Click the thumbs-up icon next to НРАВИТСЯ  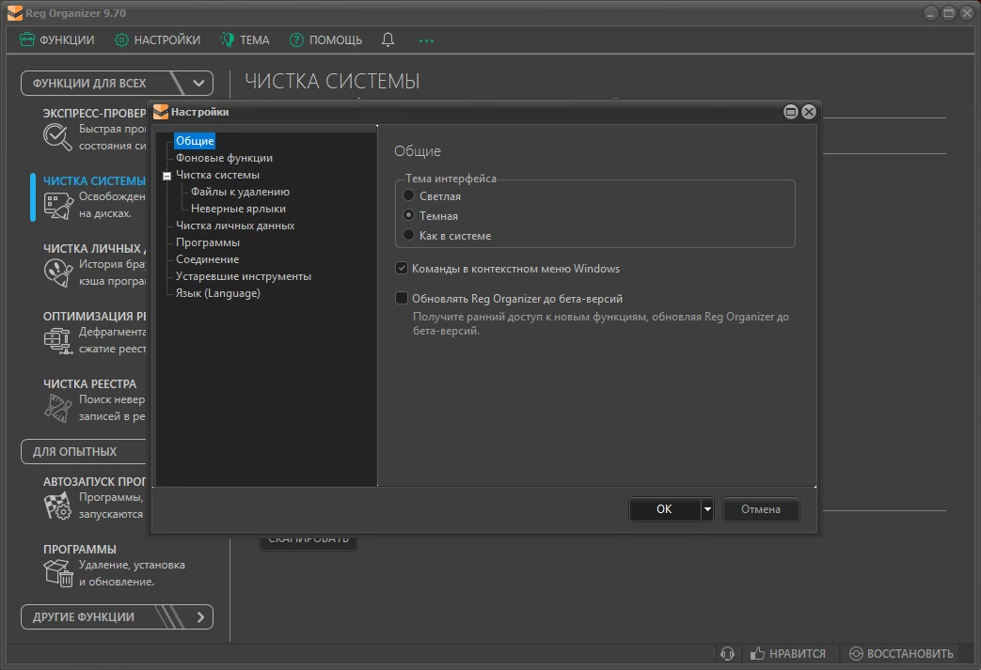coord(757,654)
